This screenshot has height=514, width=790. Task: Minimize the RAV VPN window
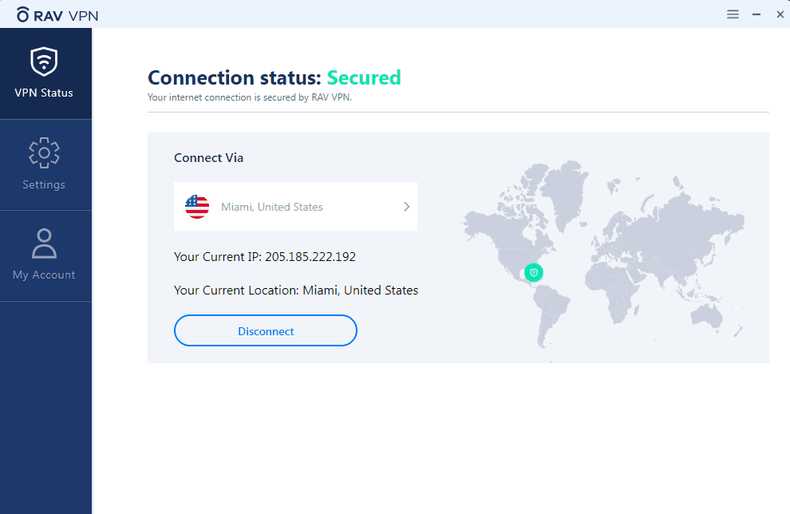click(756, 14)
